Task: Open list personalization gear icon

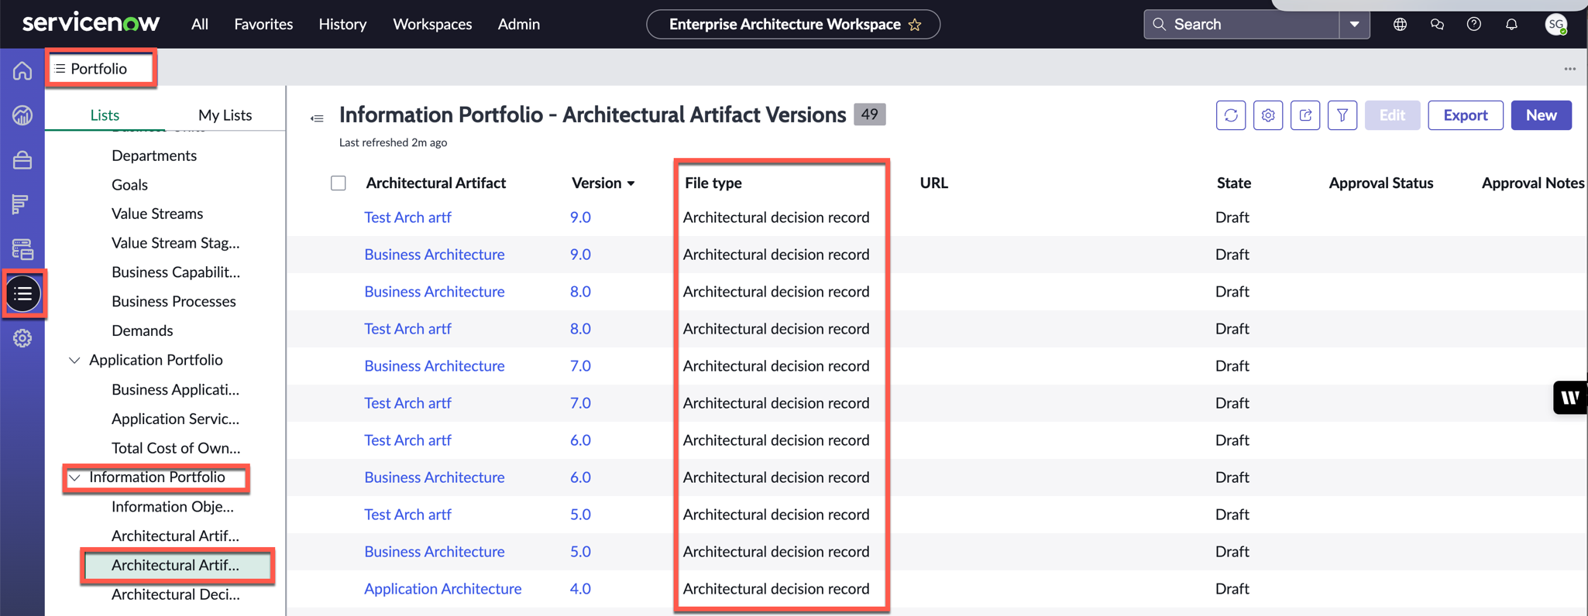Action: 1268,115
